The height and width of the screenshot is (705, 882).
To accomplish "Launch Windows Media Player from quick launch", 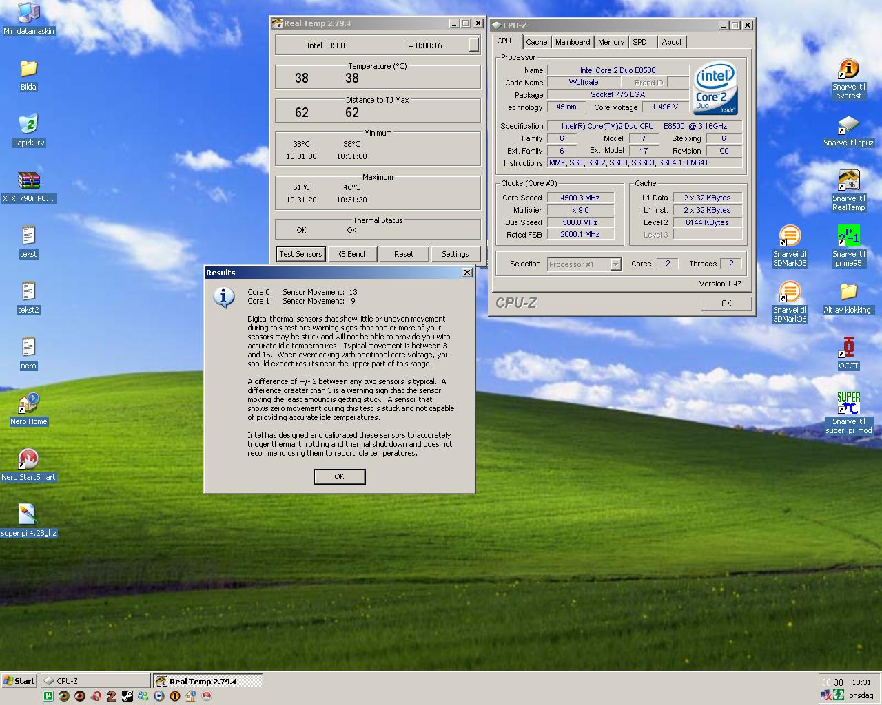I will click(x=159, y=696).
